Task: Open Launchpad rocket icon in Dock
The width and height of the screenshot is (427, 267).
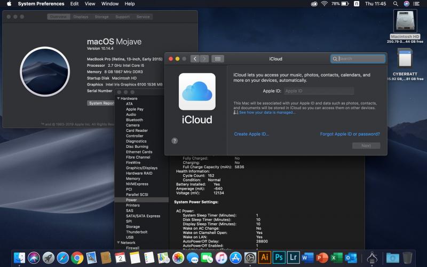Action: point(49,257)
